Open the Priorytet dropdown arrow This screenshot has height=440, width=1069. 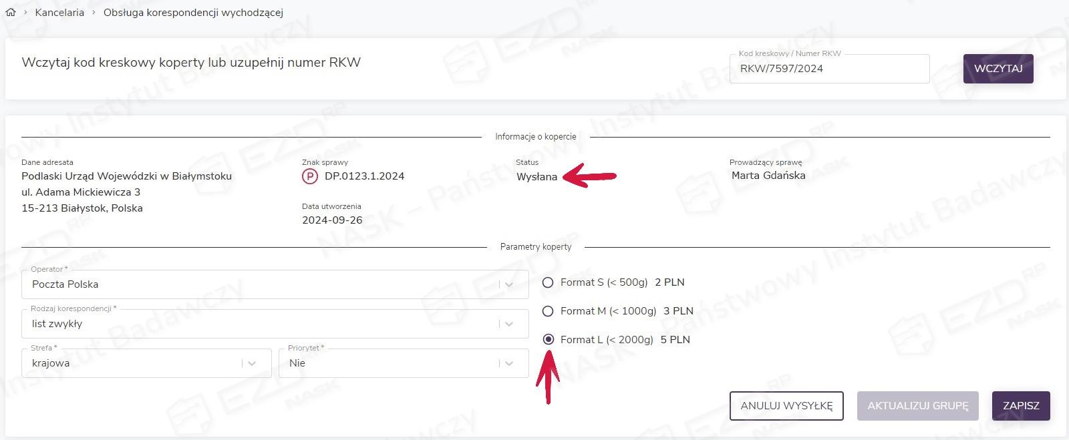pos(509,363)
